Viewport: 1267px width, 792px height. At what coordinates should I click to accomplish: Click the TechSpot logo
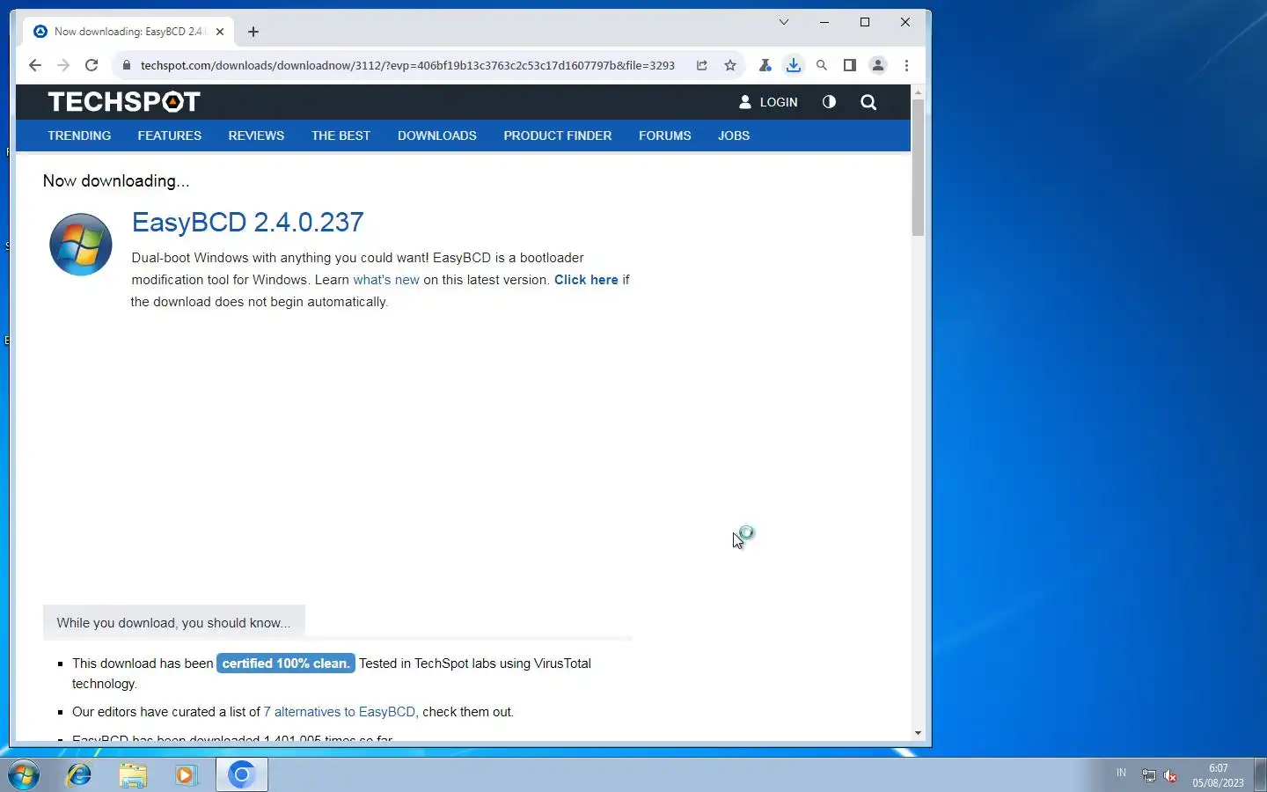(x=124, y=102)
